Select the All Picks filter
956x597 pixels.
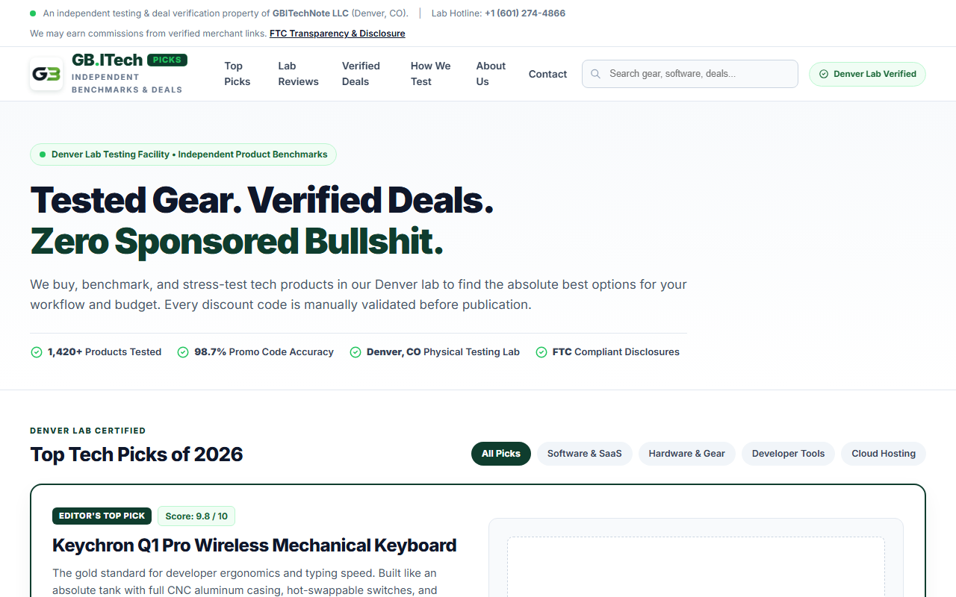point(501,454)
